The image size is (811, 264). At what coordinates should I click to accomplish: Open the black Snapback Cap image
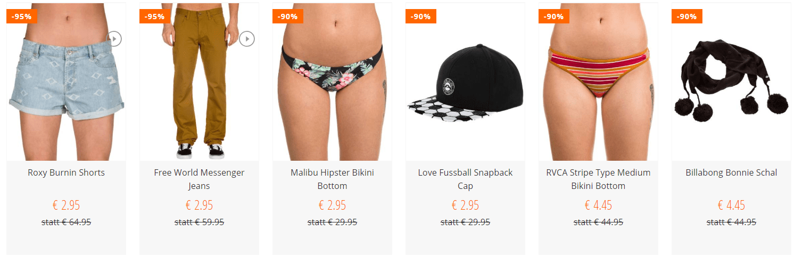click(466, 81)
